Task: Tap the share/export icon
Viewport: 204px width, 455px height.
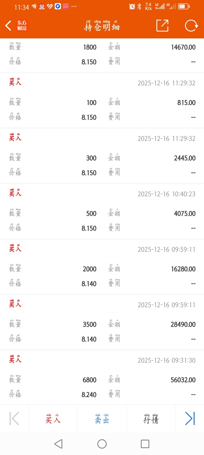Action: [162, 26]
